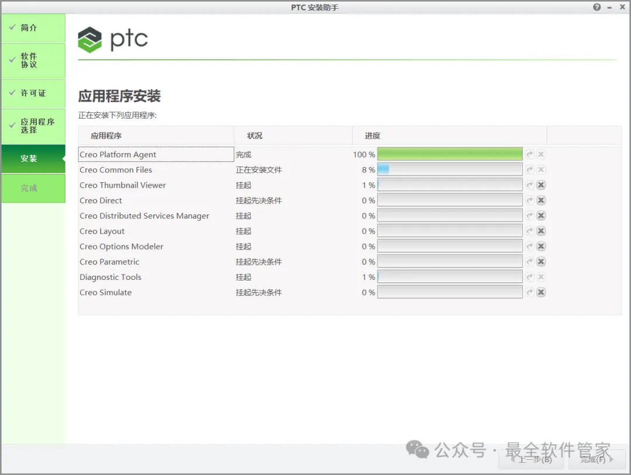Screen dimensions: 631x475
Task: Open the 软件协议 step
Action: coord(33,61)
